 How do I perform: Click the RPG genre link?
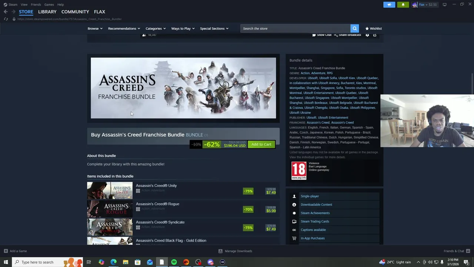(x=330, y=73)
